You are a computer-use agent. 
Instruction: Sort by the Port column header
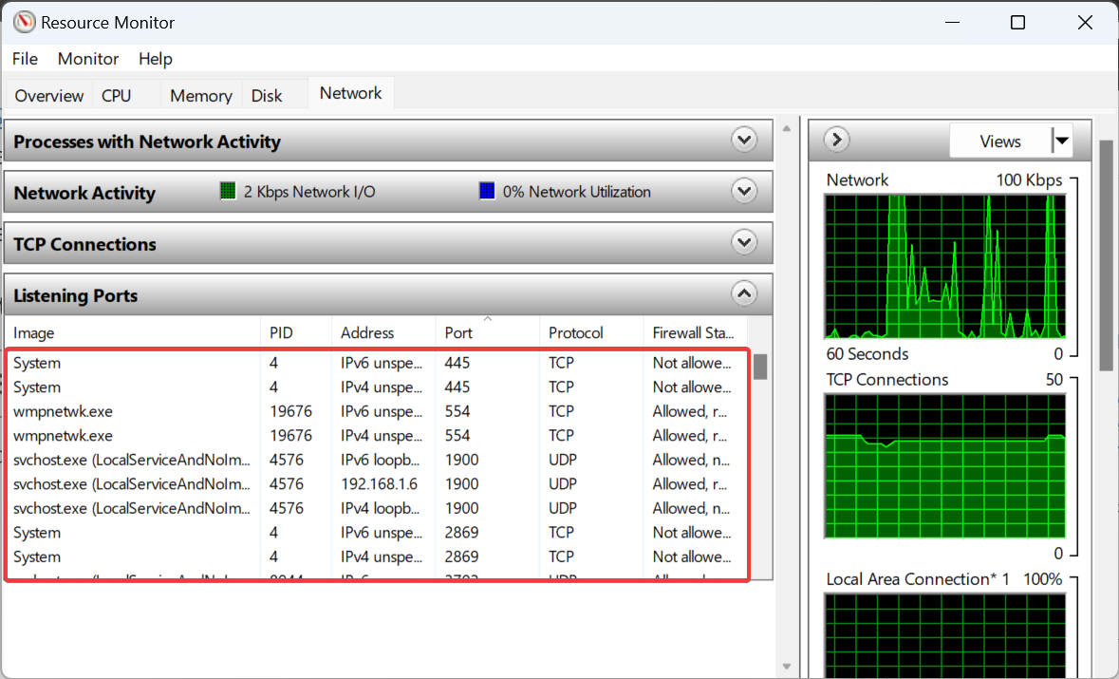pos(488,332)
